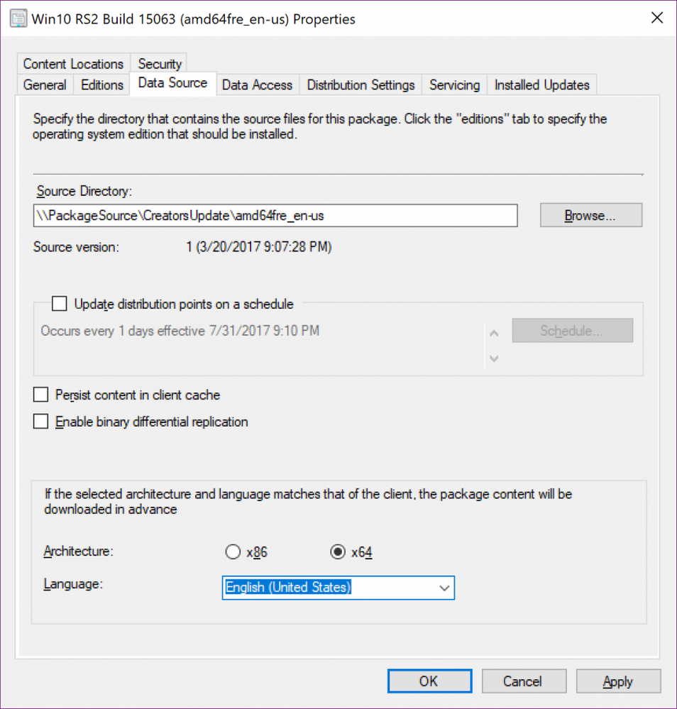The height and width of the screenshot is (709, 677).
Task: Click the schedule box down arrow
Action: point(494,358)
